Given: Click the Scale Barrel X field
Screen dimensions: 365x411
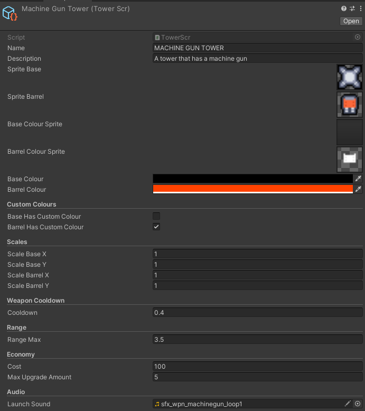Looking at the screenshot, I should coord(258,275).
